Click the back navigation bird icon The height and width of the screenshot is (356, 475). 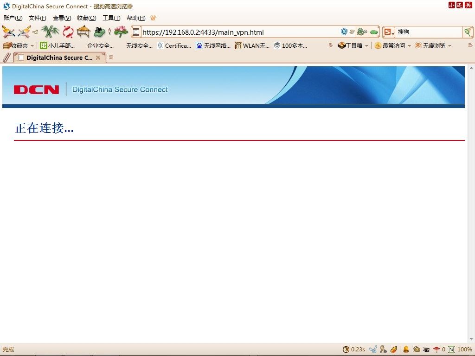[x=8, y=32]
